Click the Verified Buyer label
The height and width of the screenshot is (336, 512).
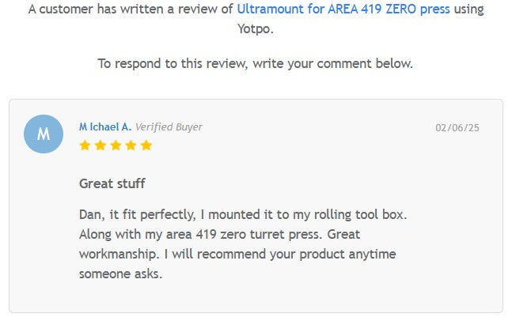[169, 126]
